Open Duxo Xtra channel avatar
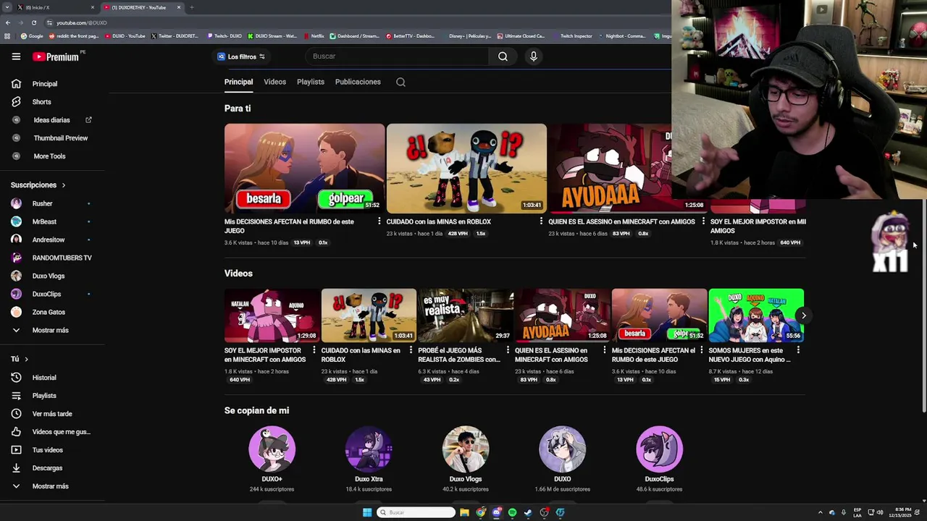927x521 pixels. tap(369, 449)
